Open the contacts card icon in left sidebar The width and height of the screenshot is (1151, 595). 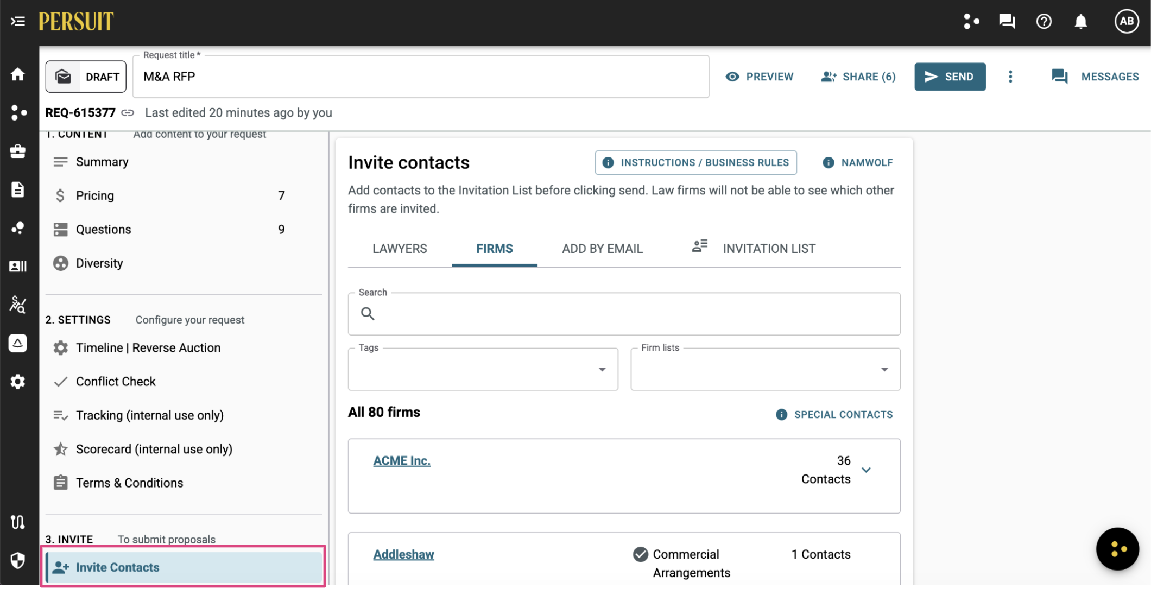[x=18, y=266]
